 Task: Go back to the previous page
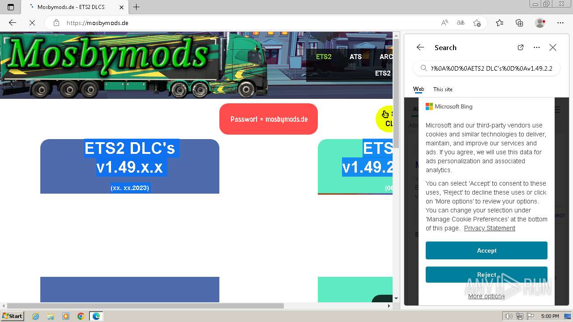pyautogui.click(x=13, y=23)
